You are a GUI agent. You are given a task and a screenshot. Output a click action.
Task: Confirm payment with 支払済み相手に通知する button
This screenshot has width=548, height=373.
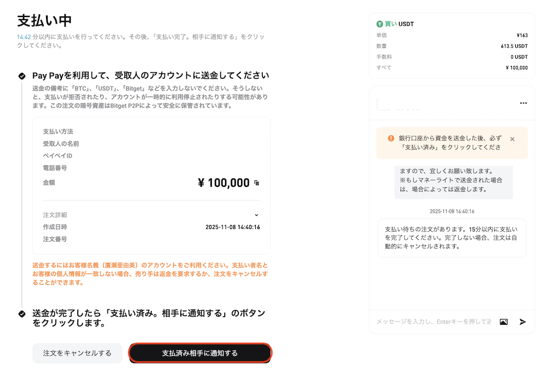point(200,353)
